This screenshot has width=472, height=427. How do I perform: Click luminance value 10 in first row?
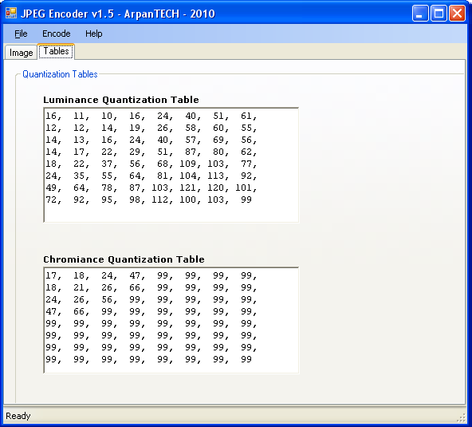point(107,116)
